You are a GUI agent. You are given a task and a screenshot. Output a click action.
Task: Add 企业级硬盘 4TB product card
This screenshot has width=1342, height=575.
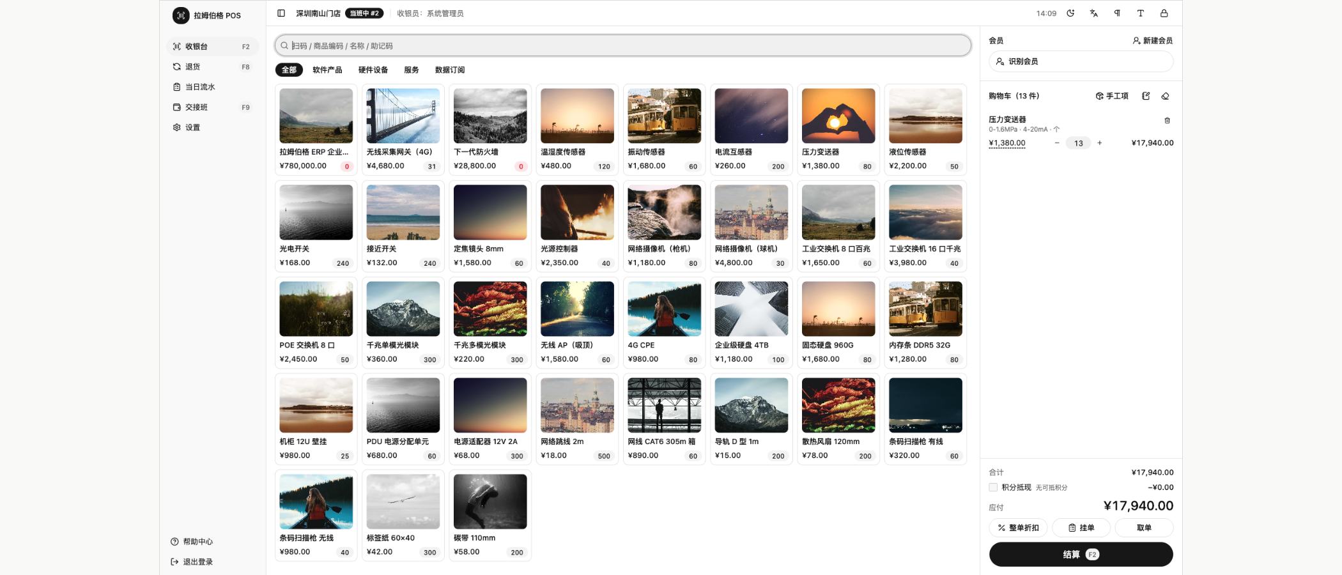752,323
